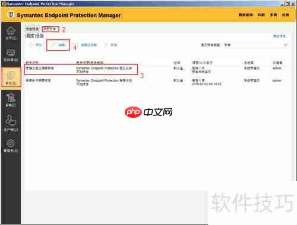Viewport: 297px width, 225px height.
Task: Click the Delete button in reports toolbar
Action: (111, 45)
